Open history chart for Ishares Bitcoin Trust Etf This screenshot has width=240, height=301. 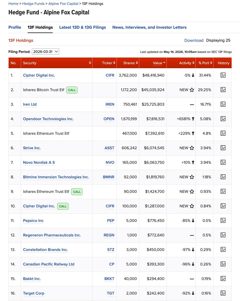point(223,90)
